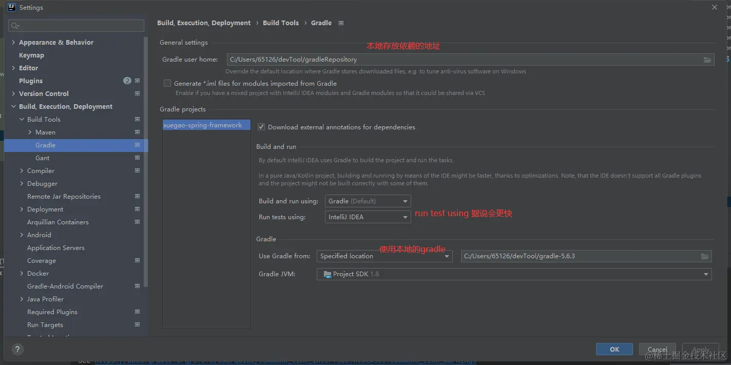731x365 pixels.
Task: Open help via the question mark icon
Action: coord(17,349)
